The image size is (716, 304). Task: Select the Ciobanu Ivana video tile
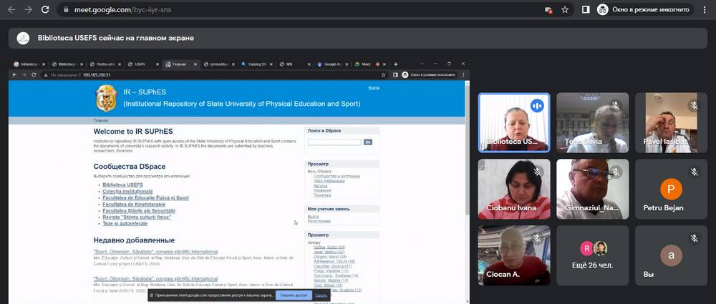click(x=514, y=189)
